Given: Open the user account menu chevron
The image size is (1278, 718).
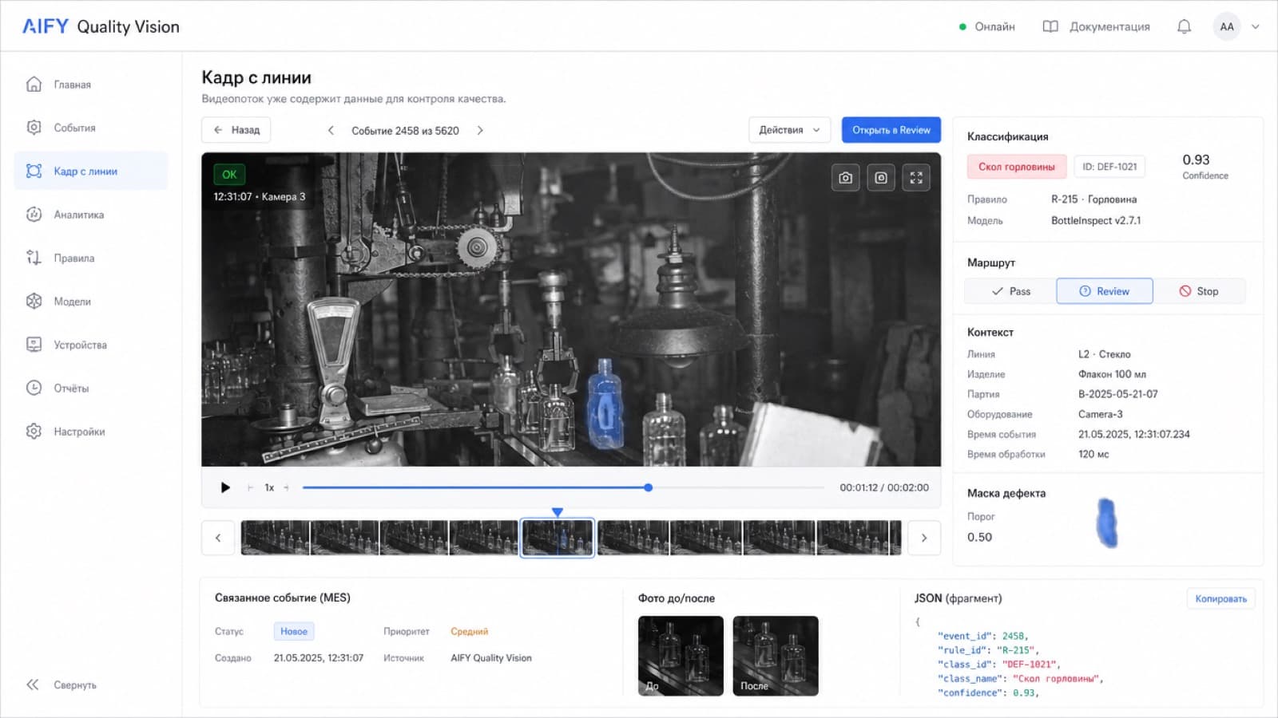Looking at the screenshot, I should coord(1256,26).
